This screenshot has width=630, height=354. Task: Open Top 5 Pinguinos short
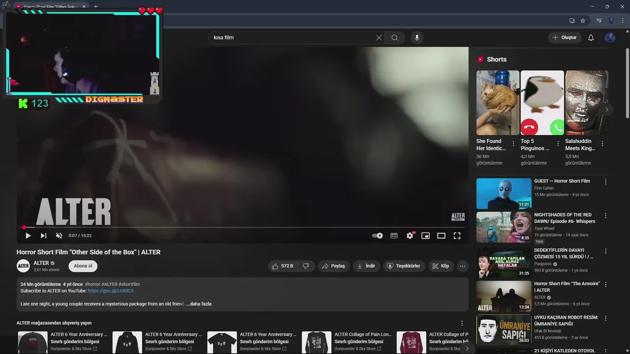click(x=542, y=103)
